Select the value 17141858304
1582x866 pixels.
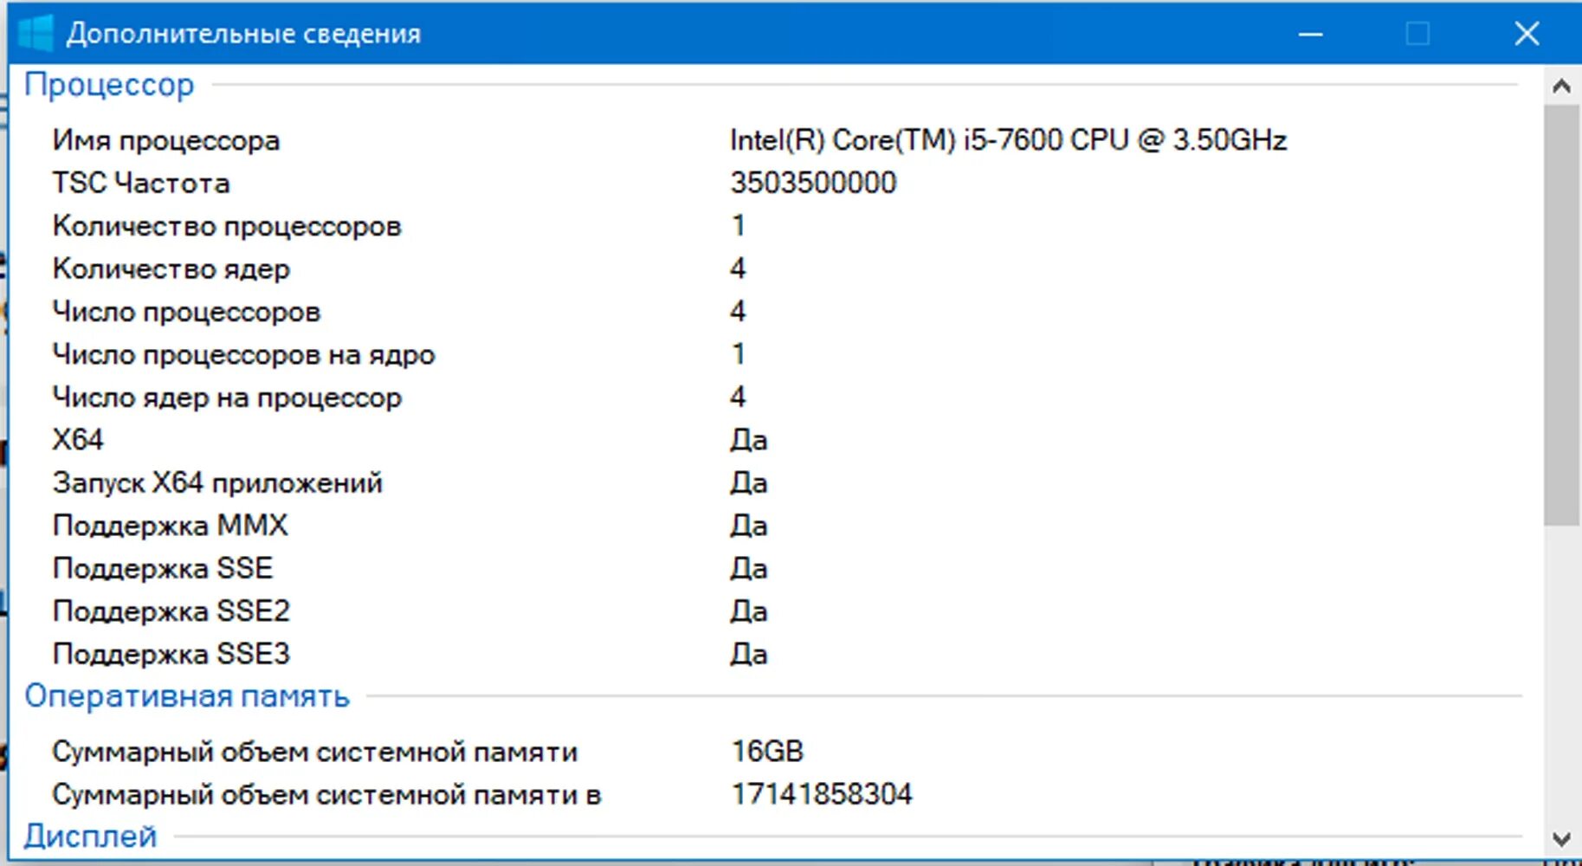(822, 794)
